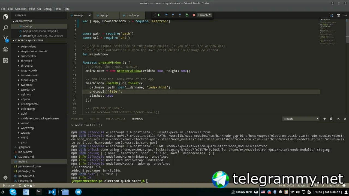
Task: Click the feedback smiley in status bar
Action: coord(344,185)
